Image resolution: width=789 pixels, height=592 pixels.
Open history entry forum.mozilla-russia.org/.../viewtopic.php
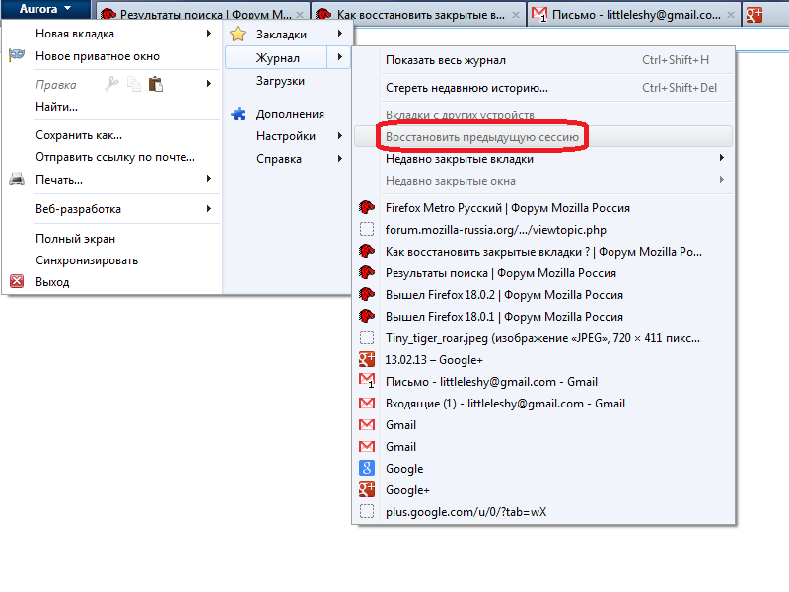(496, 230)
